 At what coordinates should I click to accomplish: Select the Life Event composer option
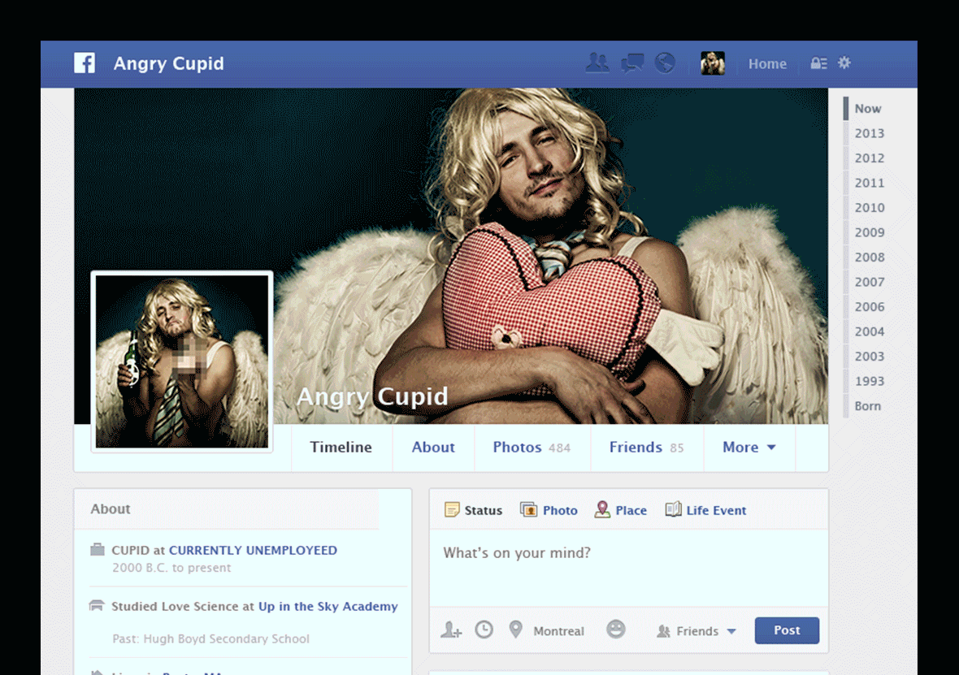[x=705, y=510]
